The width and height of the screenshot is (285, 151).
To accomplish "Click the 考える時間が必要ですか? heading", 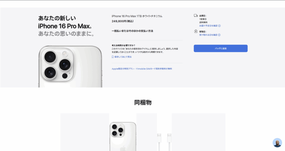I will (x=123, y=45).
